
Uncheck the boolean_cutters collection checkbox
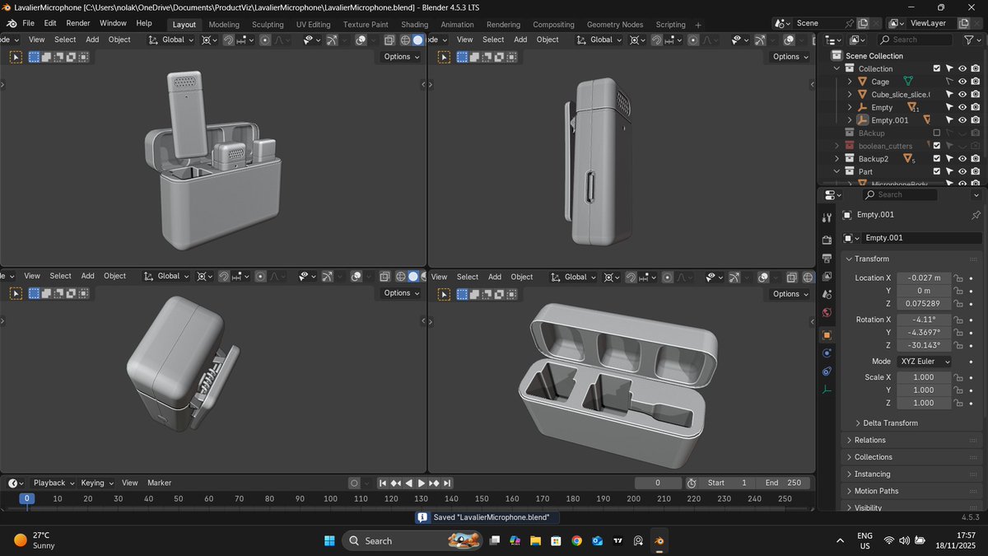click(x=936, y=146)
